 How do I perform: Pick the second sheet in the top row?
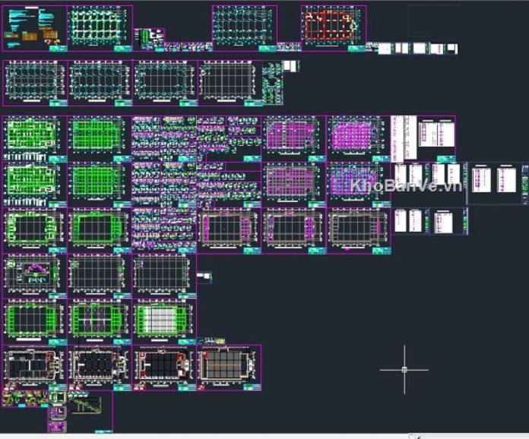[100, 27]
